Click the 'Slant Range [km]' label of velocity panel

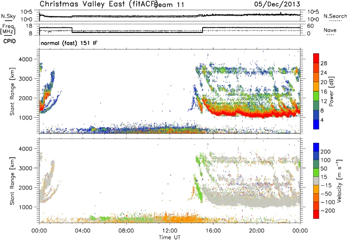click(x=12, y=181)
